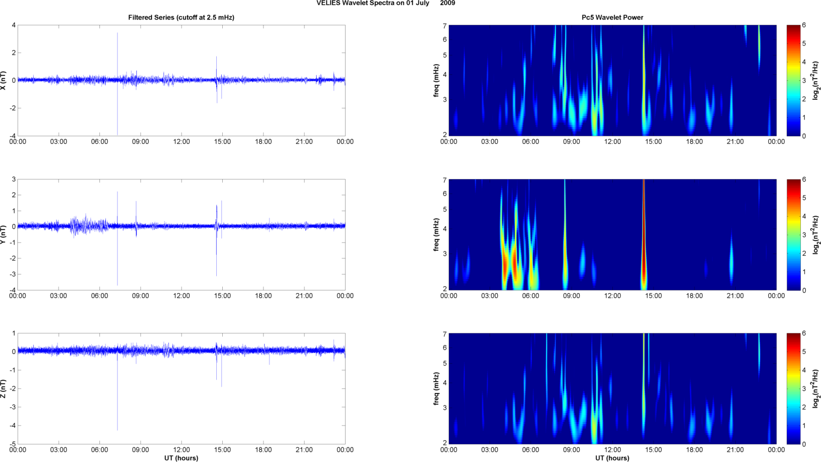Viewport: 821px width, 462px height.
Task: Click the Z component wavelet power colorbar
Action: pos(793,389)
